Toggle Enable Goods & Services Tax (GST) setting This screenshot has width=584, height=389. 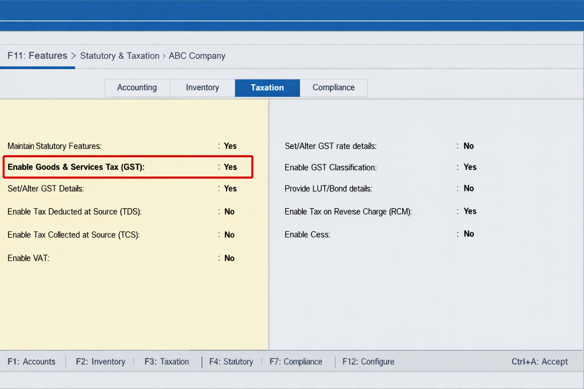(230, 167)
